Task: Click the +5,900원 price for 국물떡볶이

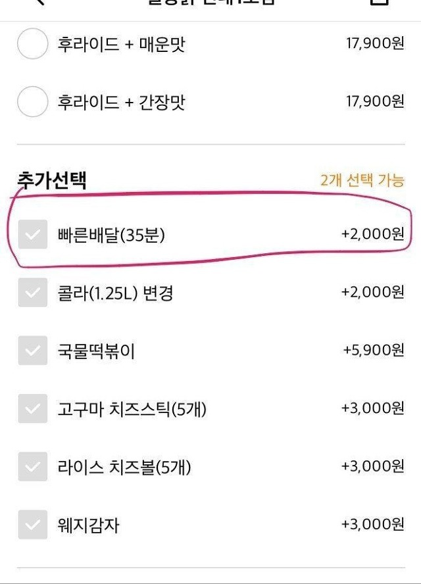Action: click(x=373, y=351)
